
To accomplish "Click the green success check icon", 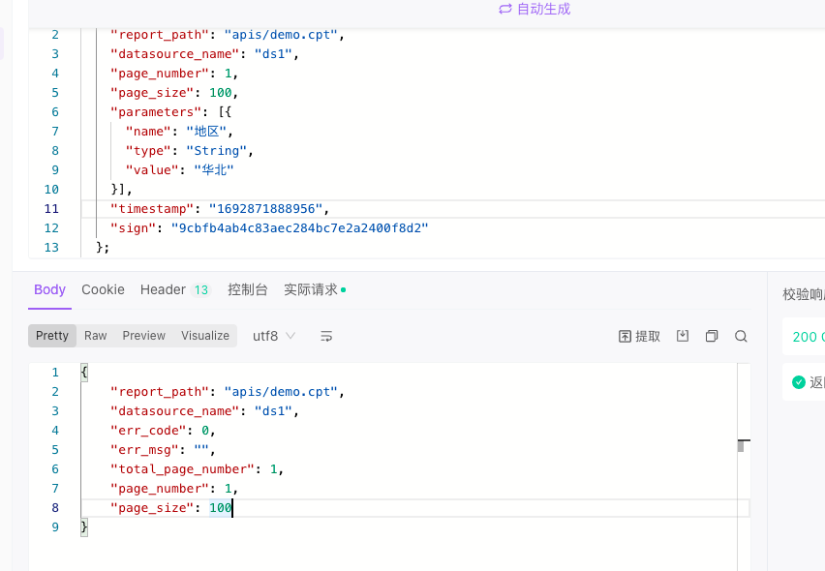I will pyautogui.click(x=799, y=382).
